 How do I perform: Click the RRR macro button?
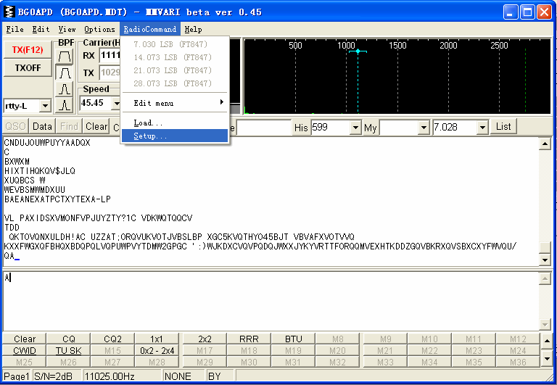pos(249,339)
